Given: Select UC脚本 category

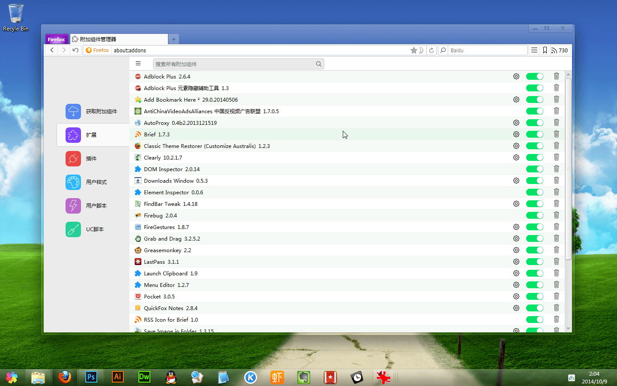Looking at the screenshot, I should [x=93, y=229].
